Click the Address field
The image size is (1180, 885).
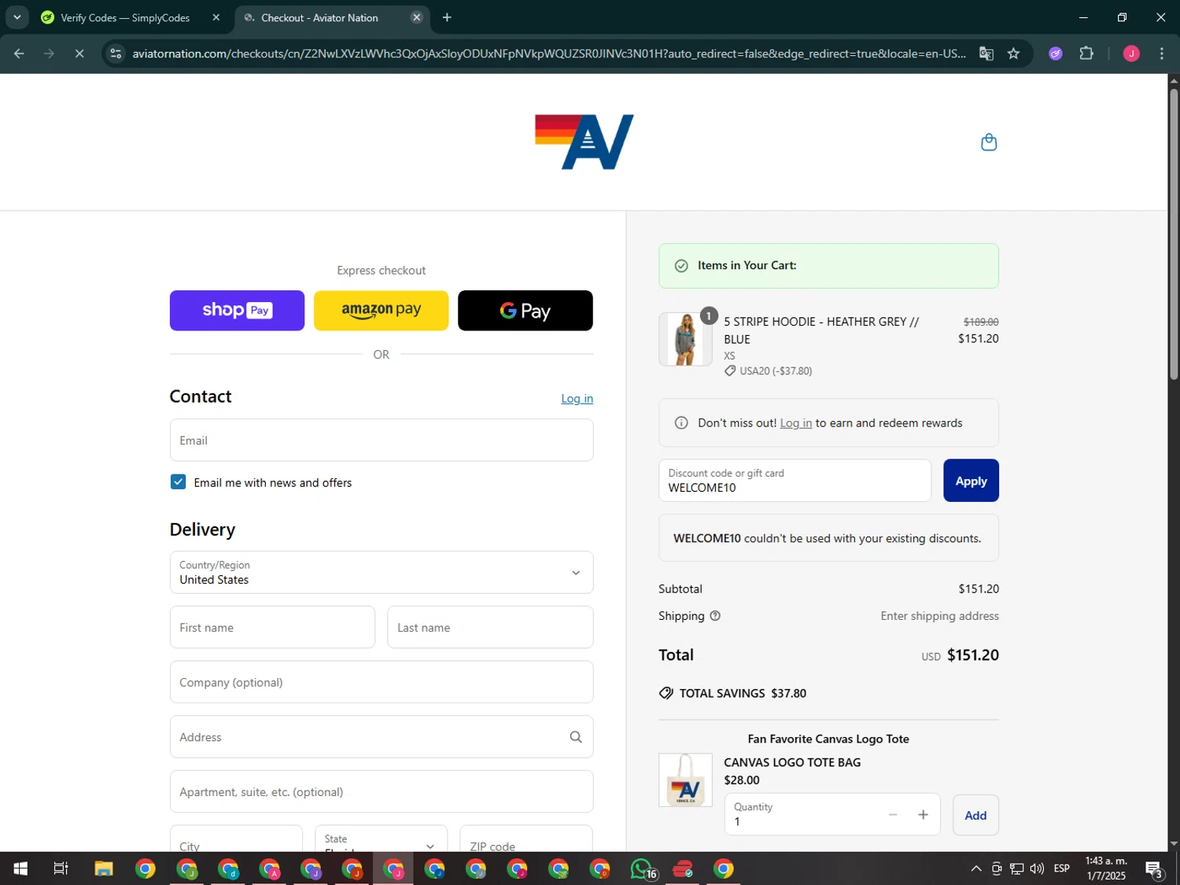pyautogui.click(x=382, y=737)
